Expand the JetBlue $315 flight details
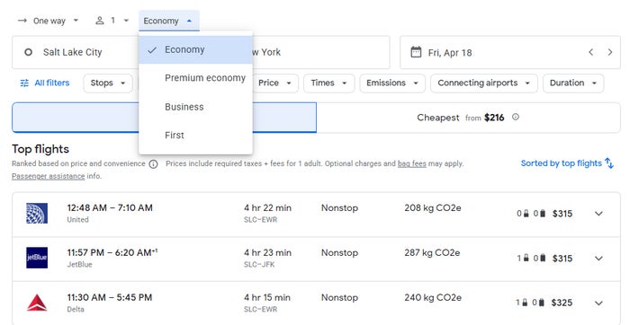Screen dimensions: 630x325 point(598,259)
